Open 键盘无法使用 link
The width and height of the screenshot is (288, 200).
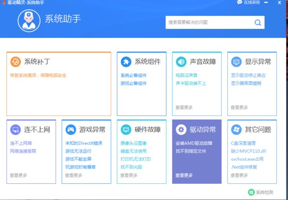point(133,151)
